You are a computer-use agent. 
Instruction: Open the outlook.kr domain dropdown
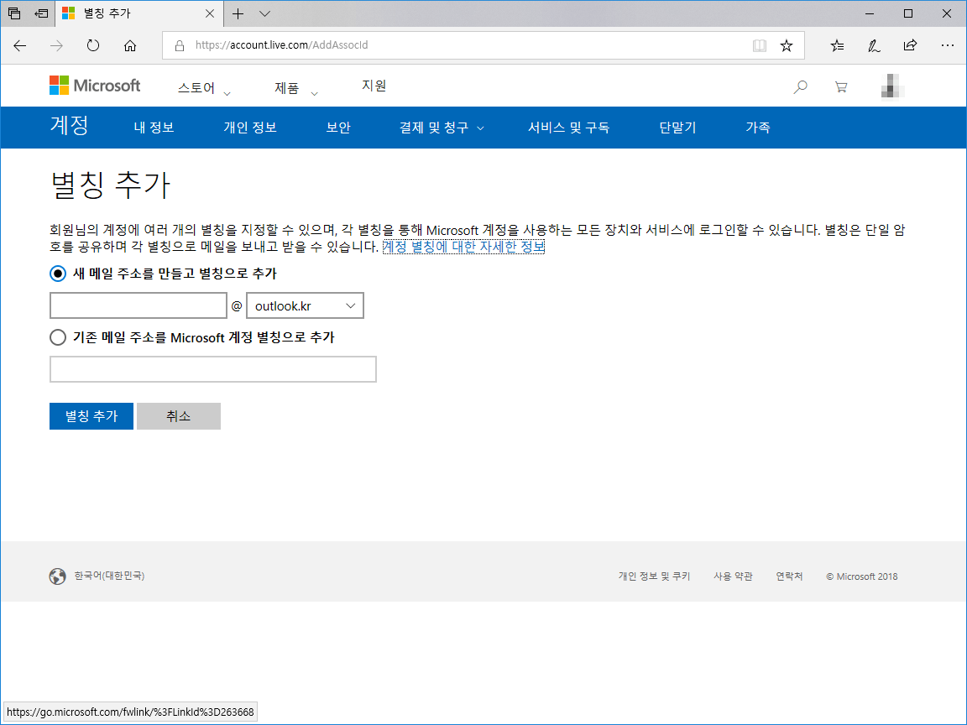pos(306,305)
